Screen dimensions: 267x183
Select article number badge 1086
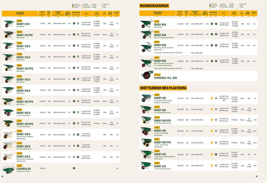[x=19, y=65]
